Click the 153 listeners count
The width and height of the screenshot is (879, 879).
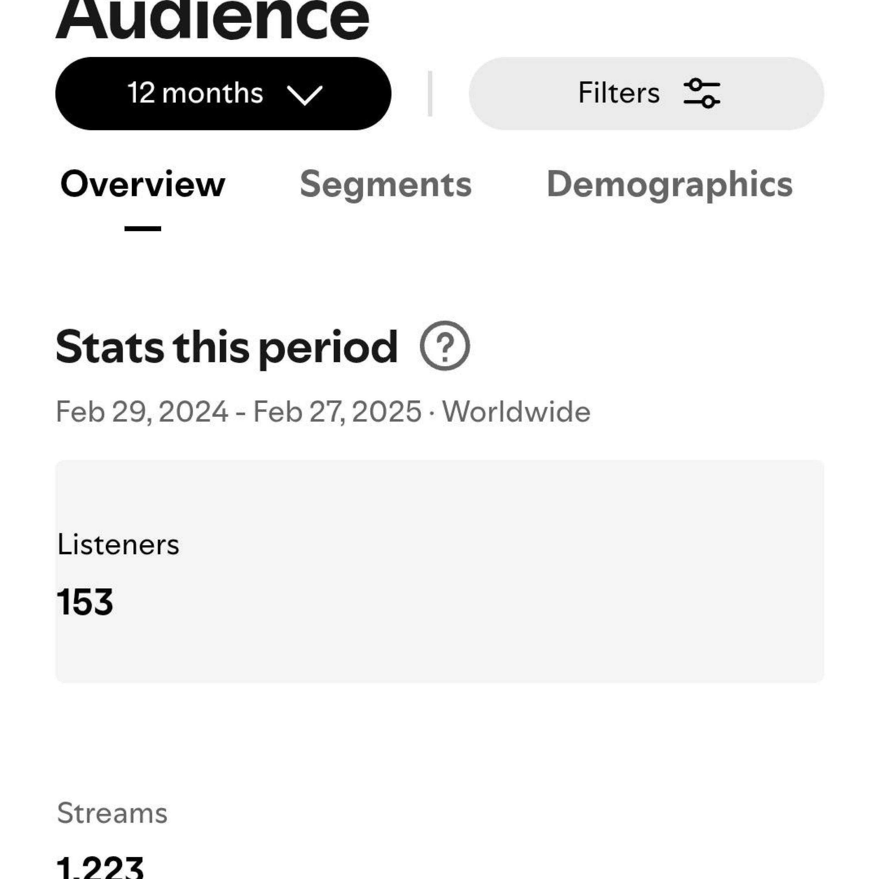pos(85,602)
